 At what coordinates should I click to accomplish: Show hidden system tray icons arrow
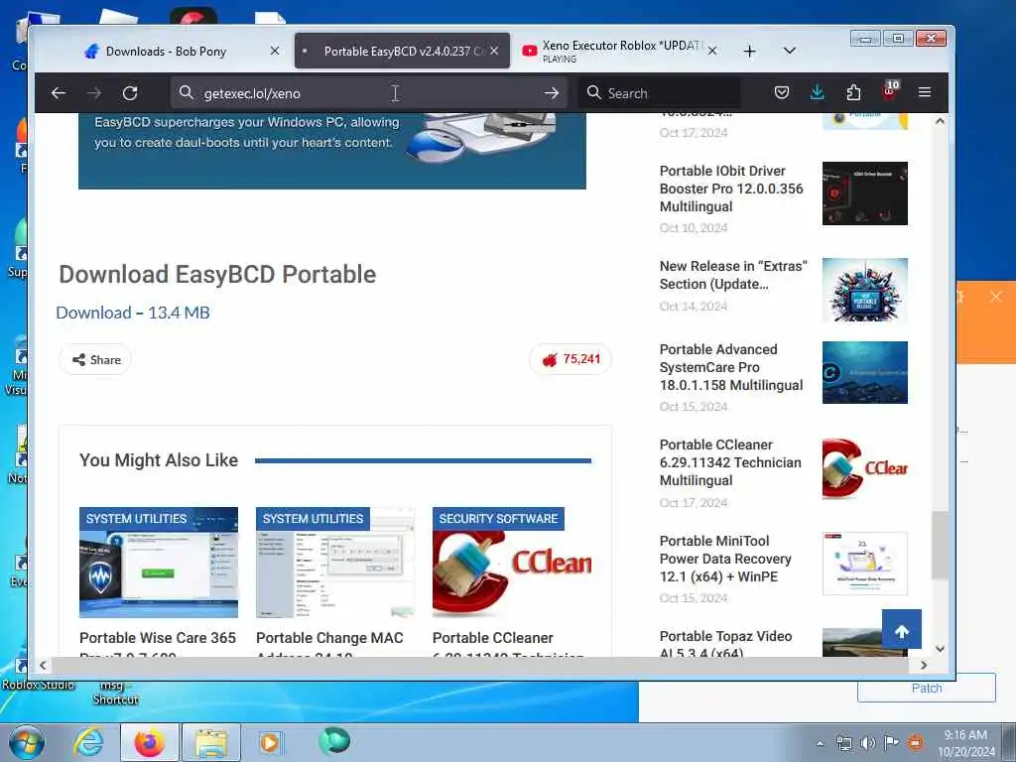tap(820, 744)
